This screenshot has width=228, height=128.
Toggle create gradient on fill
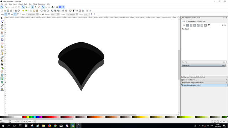[15, 14]
